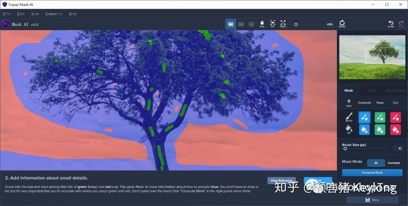Click the Compute Mask button
The height and width of the screenshot is (206, 408).
click(x=372, y=172)
